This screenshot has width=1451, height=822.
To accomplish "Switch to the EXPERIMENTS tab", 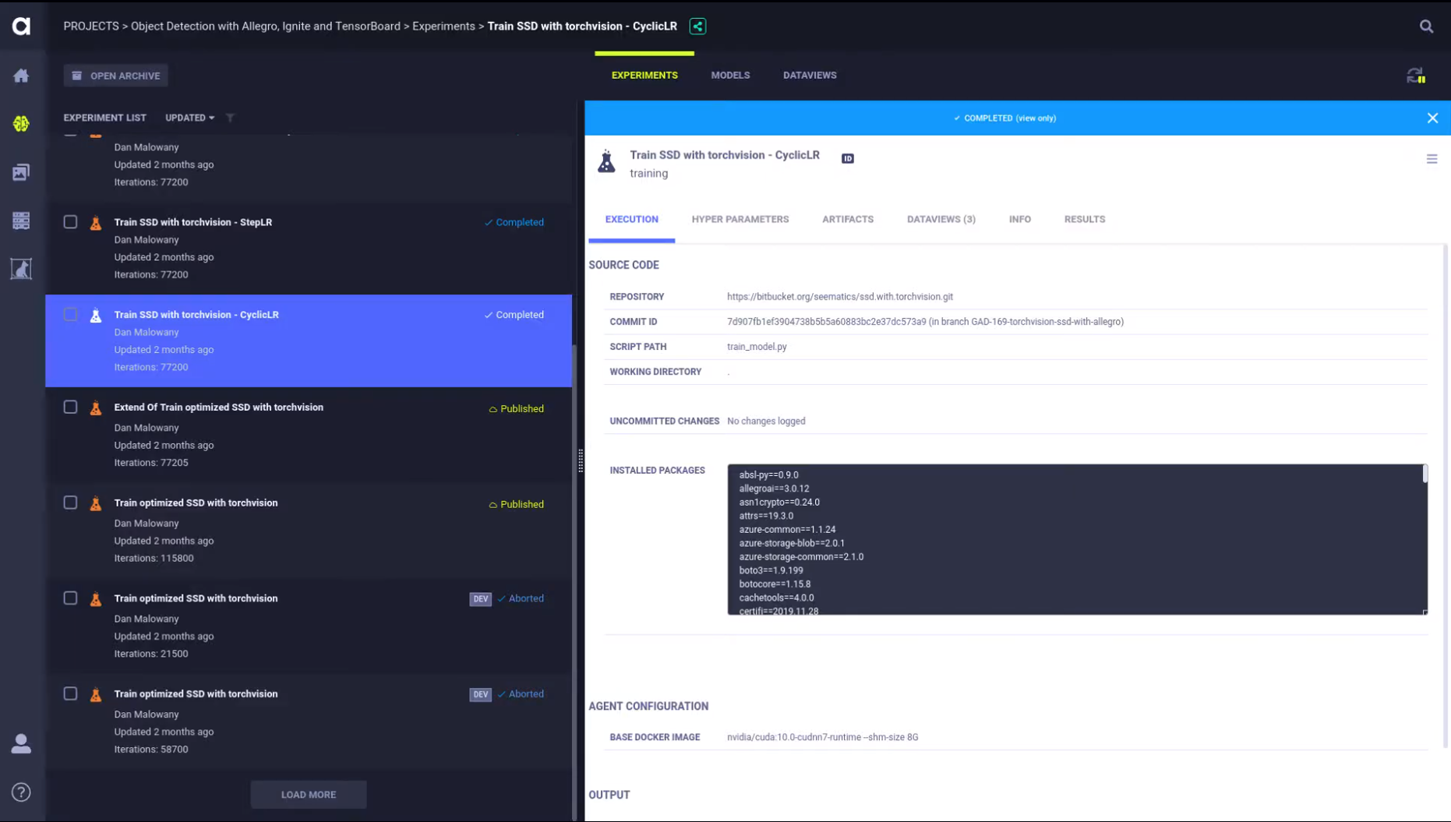I will click(644, 76).
